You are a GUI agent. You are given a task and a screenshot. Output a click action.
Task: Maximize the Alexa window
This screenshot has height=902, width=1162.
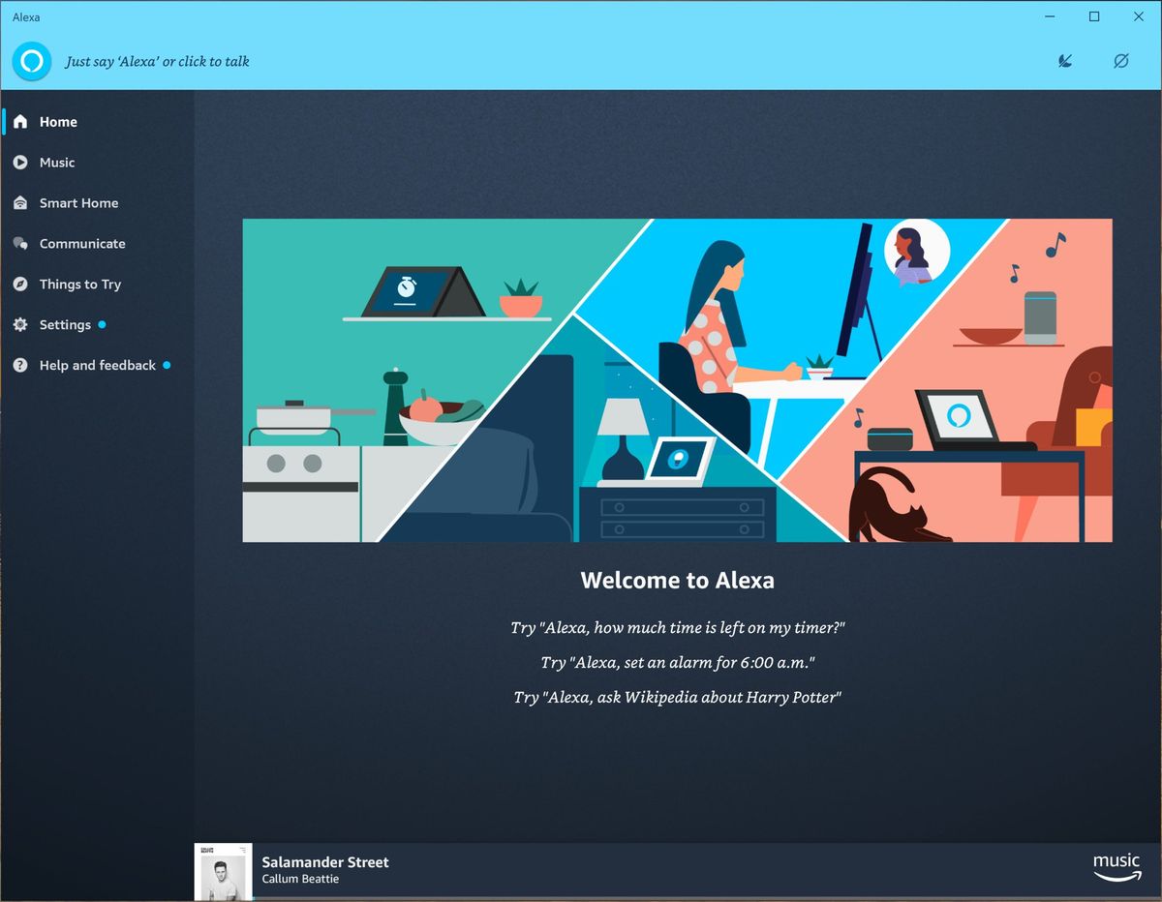pos(1094,16)
